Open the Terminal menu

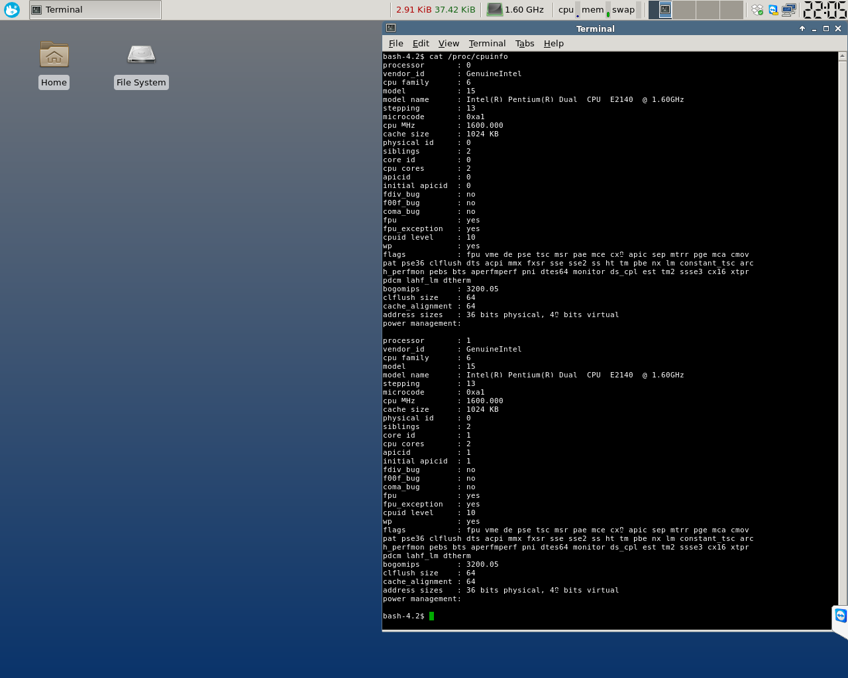click(x=487, y=44)
